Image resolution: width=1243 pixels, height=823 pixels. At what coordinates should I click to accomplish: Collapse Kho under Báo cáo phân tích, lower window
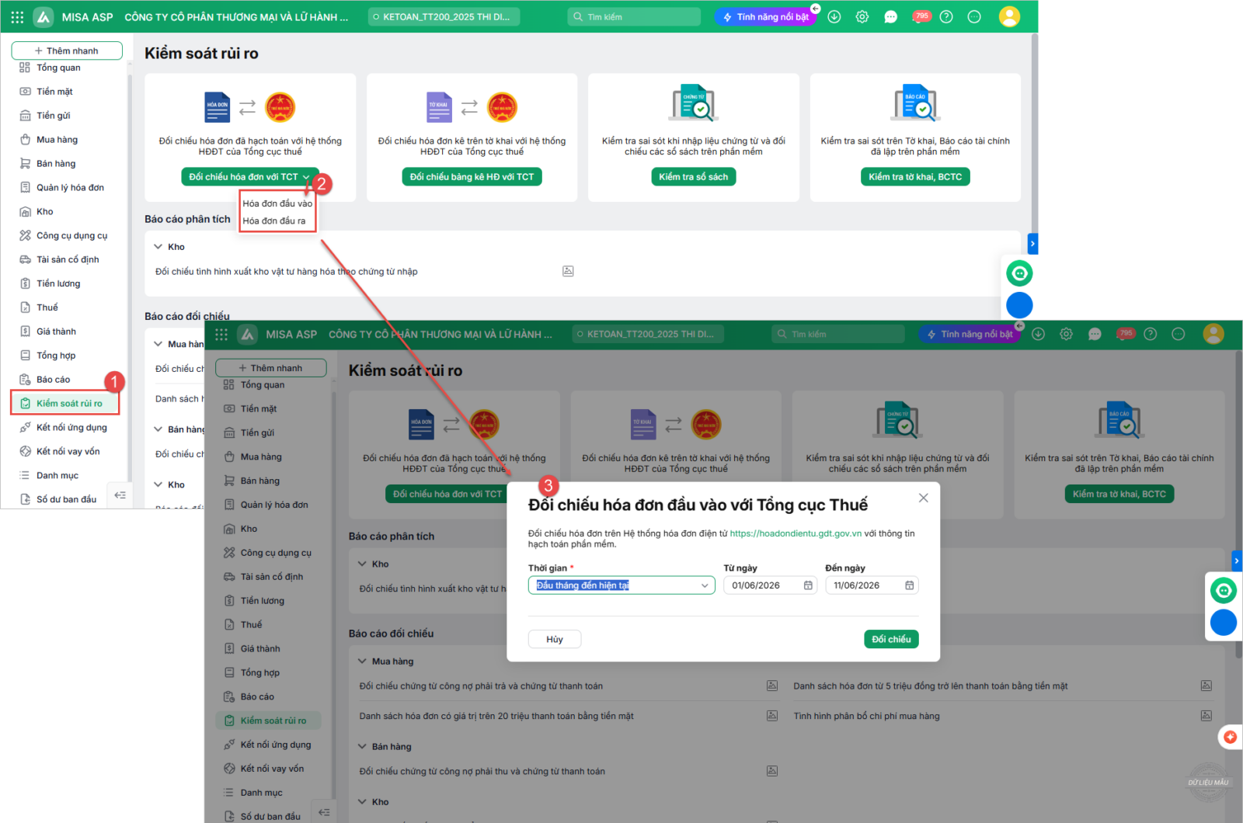[x=362, y=564]
